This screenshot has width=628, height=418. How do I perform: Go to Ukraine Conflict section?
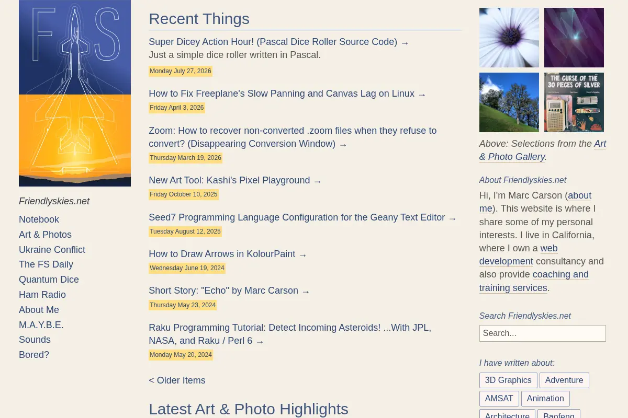click(52, 250)
